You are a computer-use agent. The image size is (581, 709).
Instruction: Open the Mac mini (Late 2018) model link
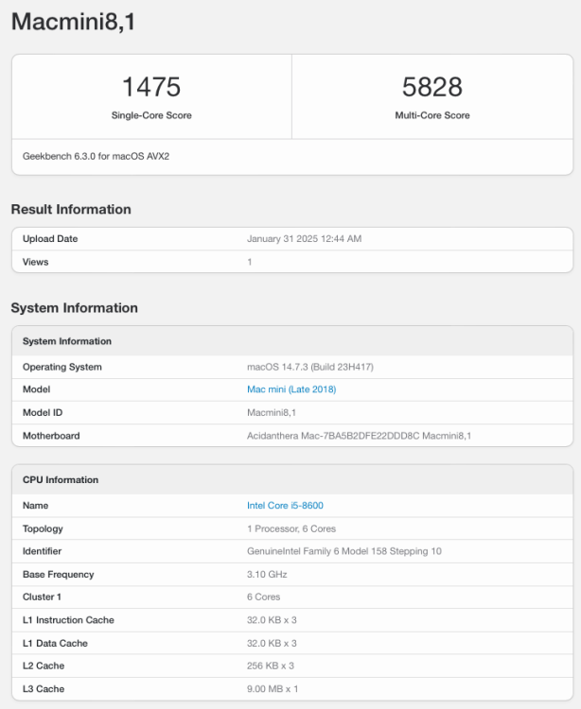[x=291, y=389]
